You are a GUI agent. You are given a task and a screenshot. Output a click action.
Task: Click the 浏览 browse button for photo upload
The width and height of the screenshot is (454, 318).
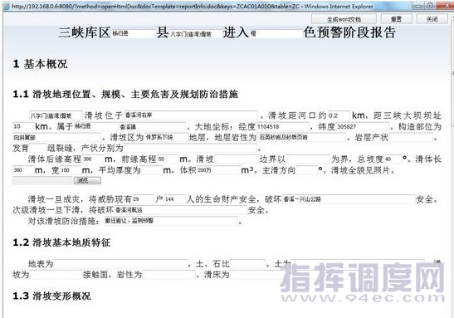pyautogui.click(x=87, y=180)
